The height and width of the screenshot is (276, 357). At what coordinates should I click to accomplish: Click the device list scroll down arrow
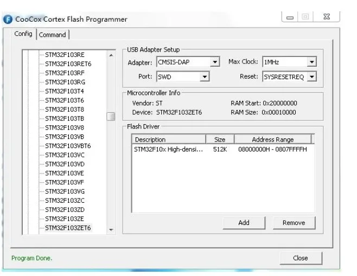click(x=111, y=229)
